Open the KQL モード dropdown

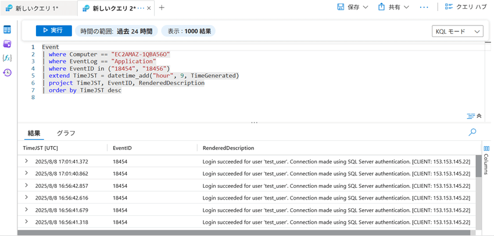click(457, 31)
